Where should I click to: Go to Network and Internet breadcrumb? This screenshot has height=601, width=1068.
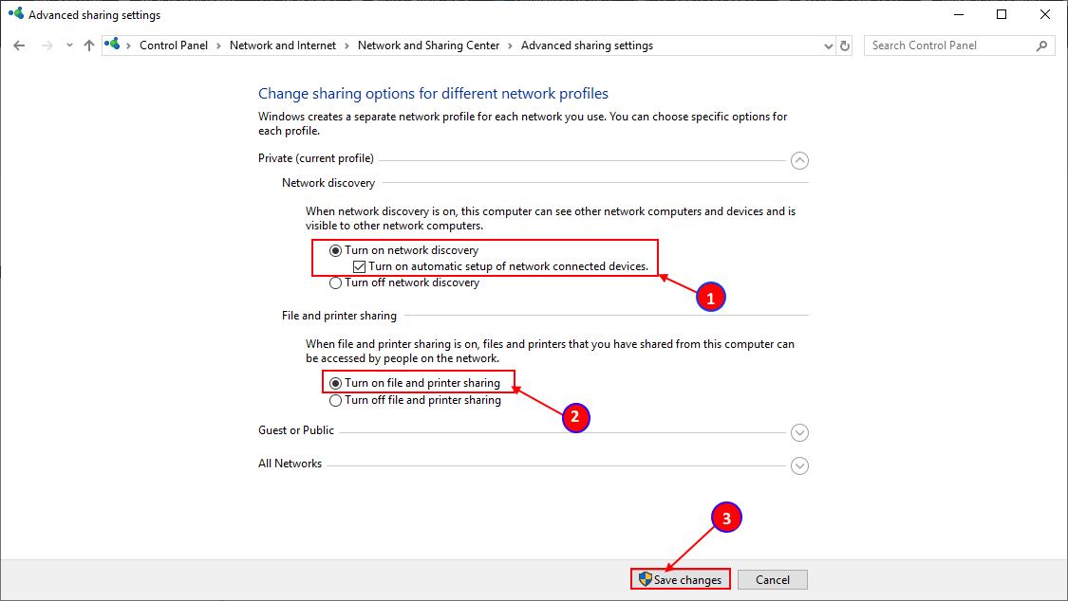pos(283,46)
